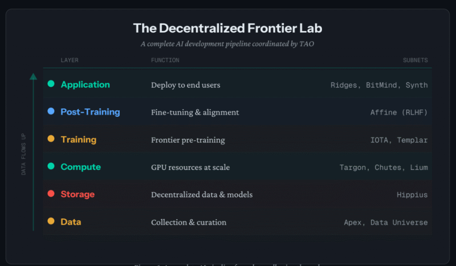Image resolution: width=456 pixels, height=266 pixels.
Task: Click the blue dot beside Post-Training
Action: click(51, 111)
